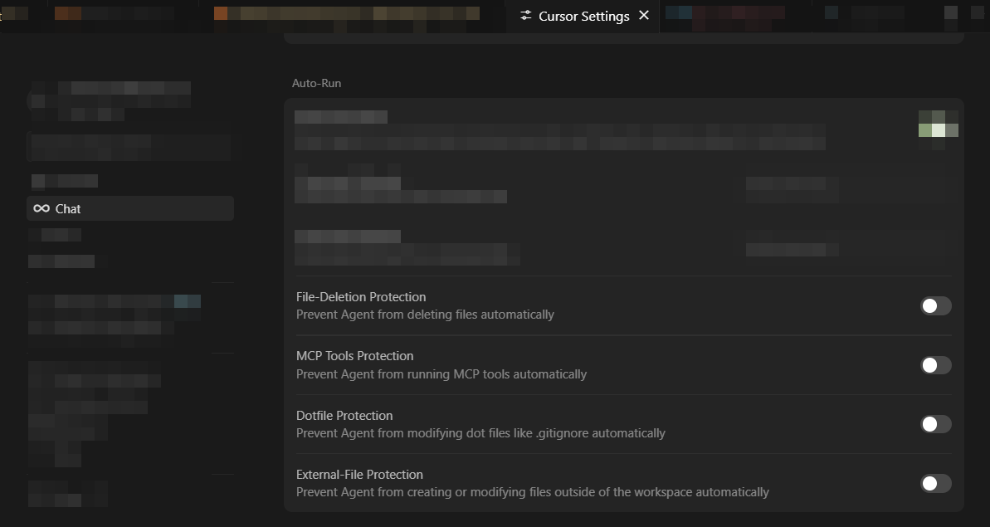
Task: Click the settings sliders icon on tab
Action: point(526,16)
